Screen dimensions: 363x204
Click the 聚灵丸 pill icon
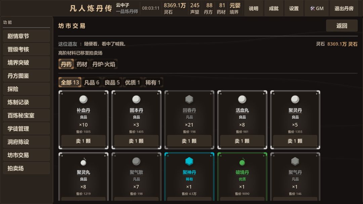coord(83,162)
